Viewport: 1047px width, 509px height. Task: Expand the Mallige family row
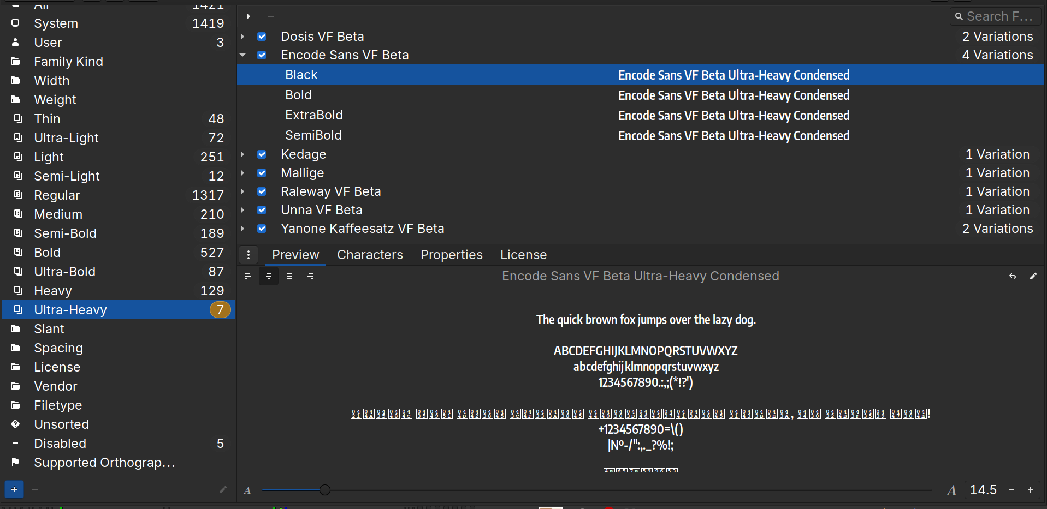coord(243,173)
